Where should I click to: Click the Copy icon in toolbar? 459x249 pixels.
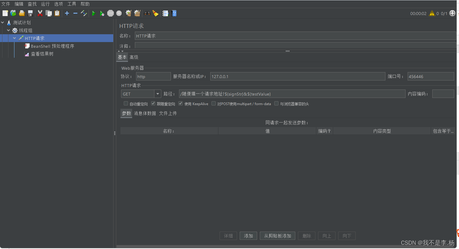click(x=49, y=13)
